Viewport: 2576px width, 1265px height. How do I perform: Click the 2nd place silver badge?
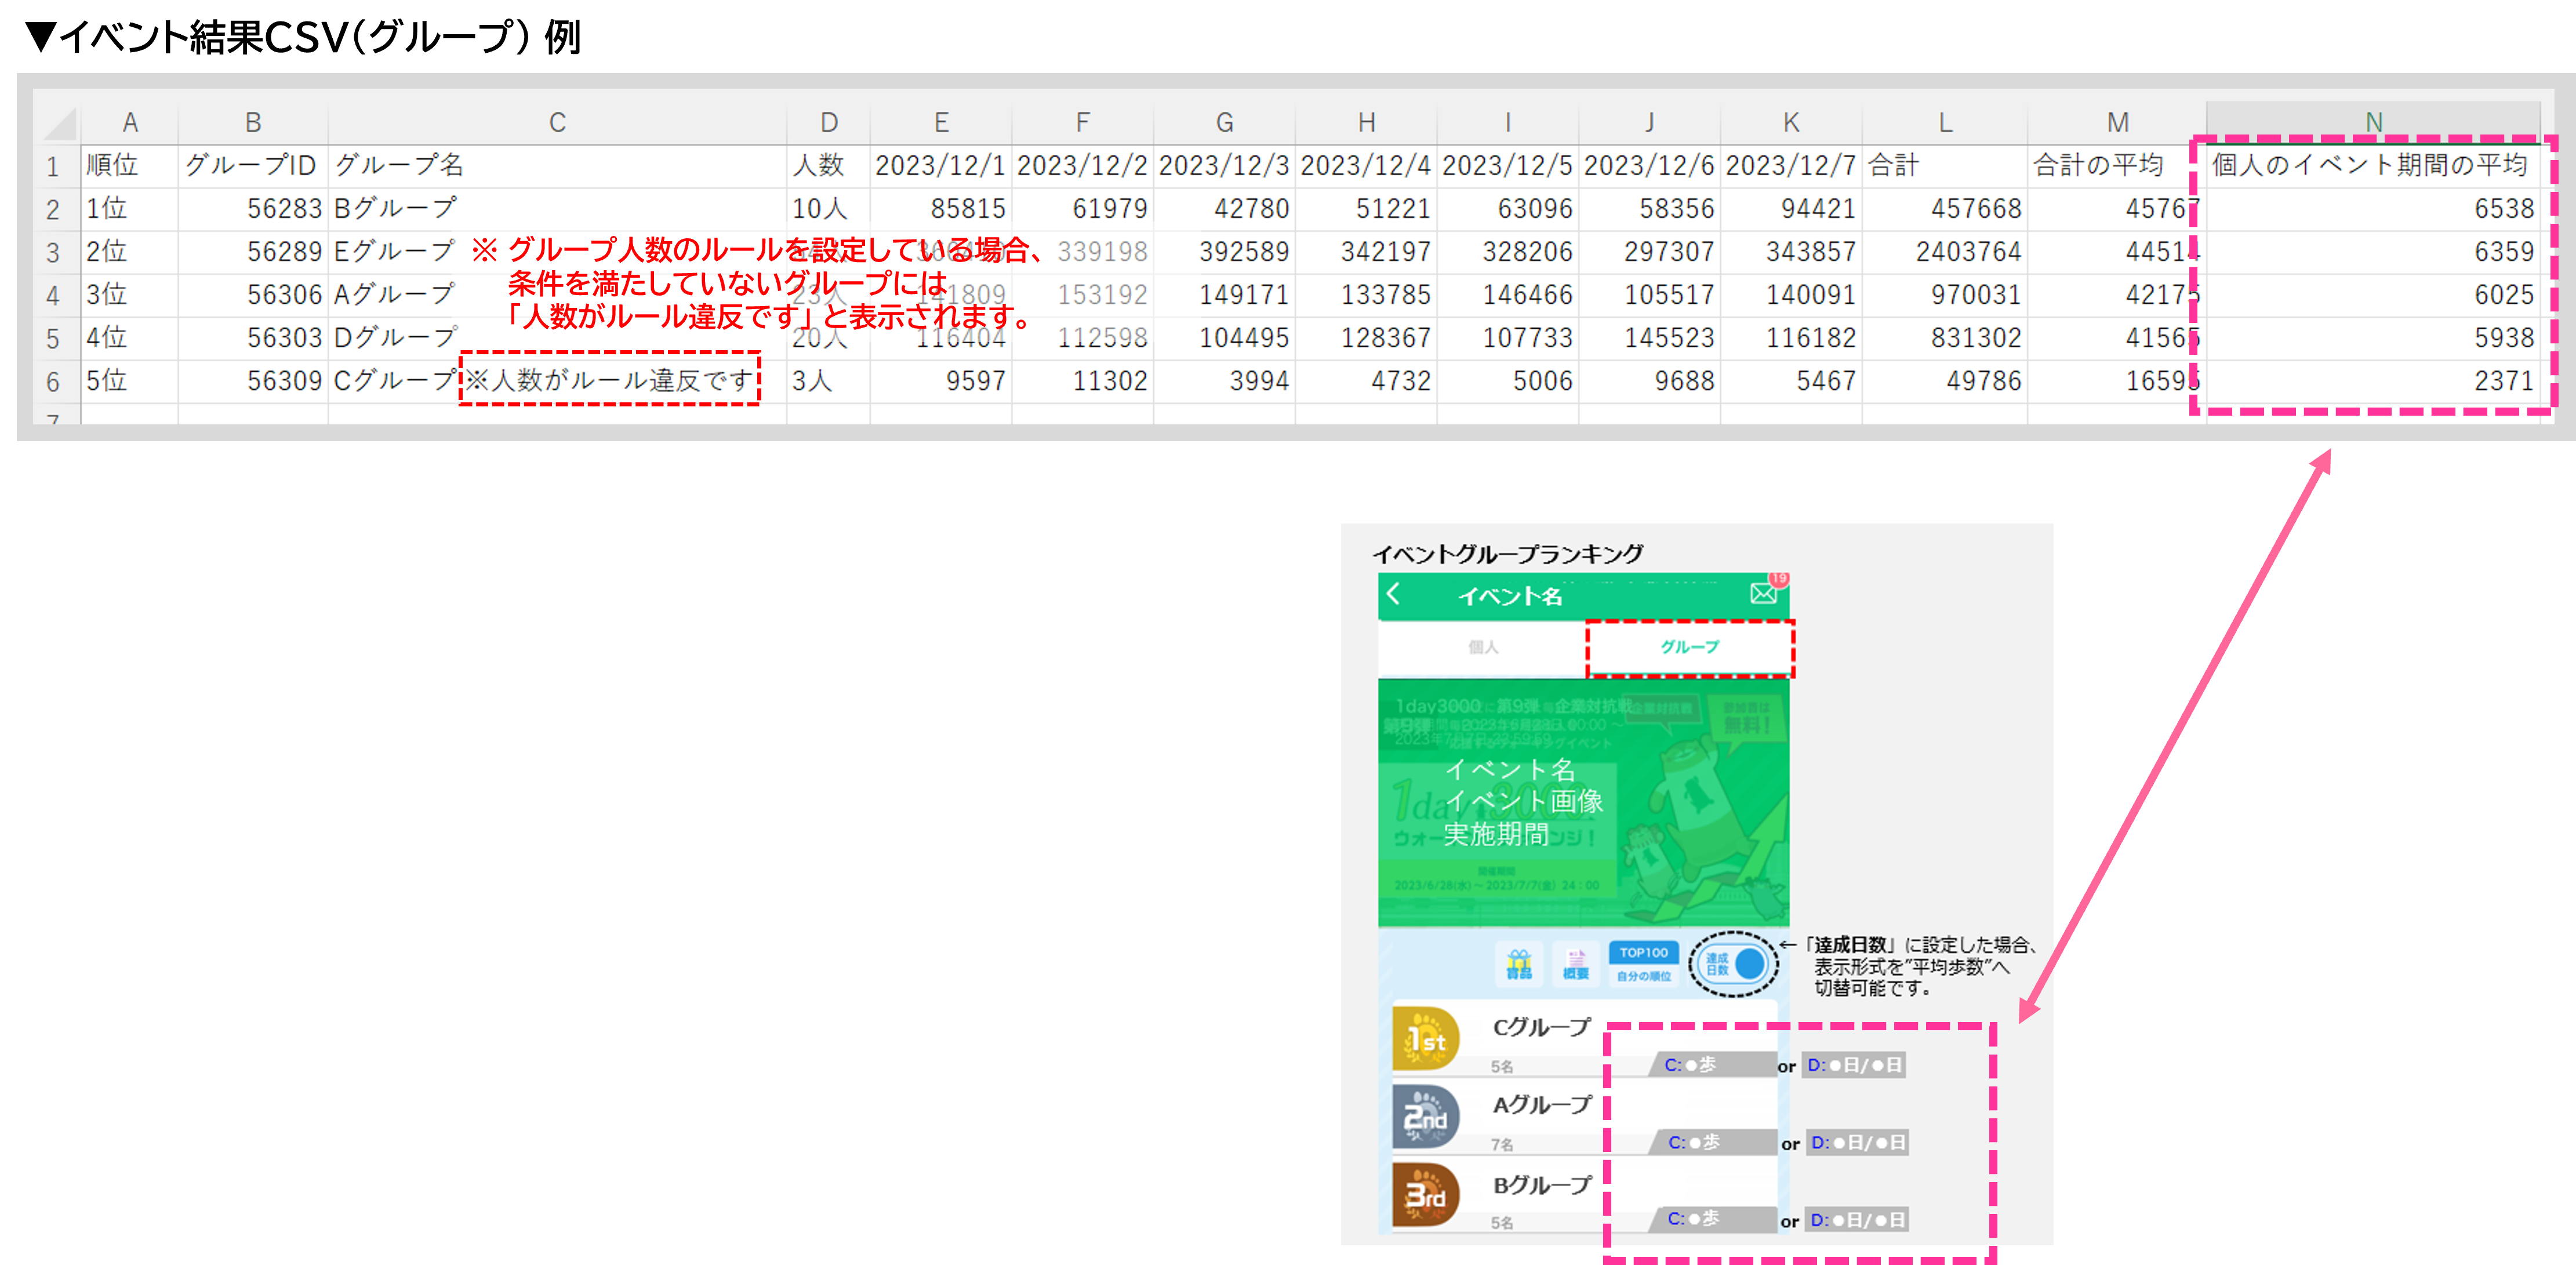pos(1425,1116)
